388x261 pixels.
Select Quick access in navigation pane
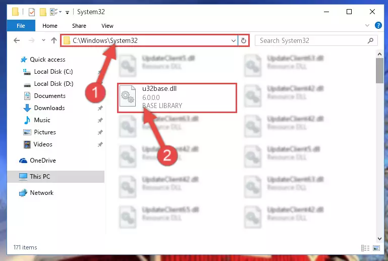(47, 60)
